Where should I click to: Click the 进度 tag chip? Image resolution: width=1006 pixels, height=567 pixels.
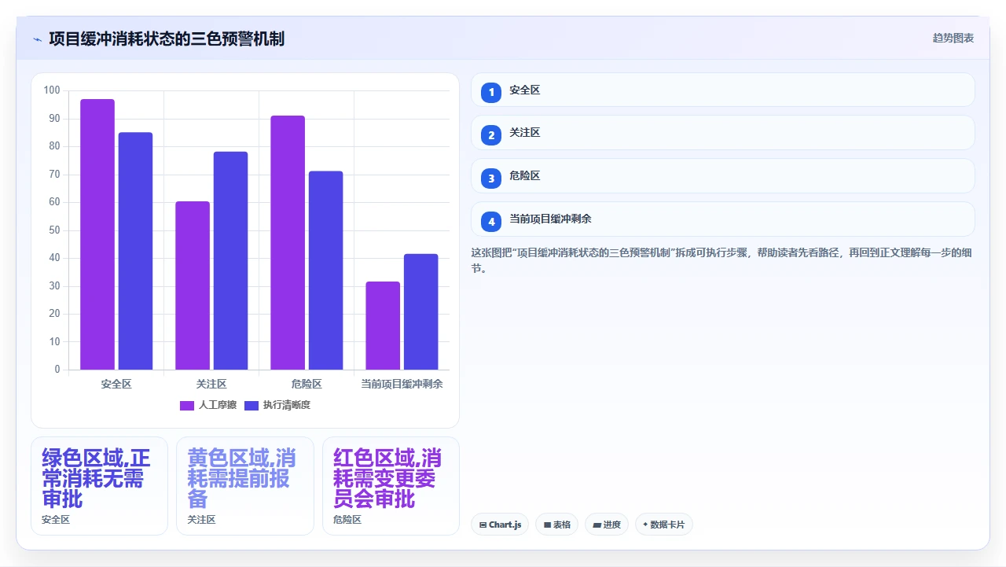coord(607,525)
